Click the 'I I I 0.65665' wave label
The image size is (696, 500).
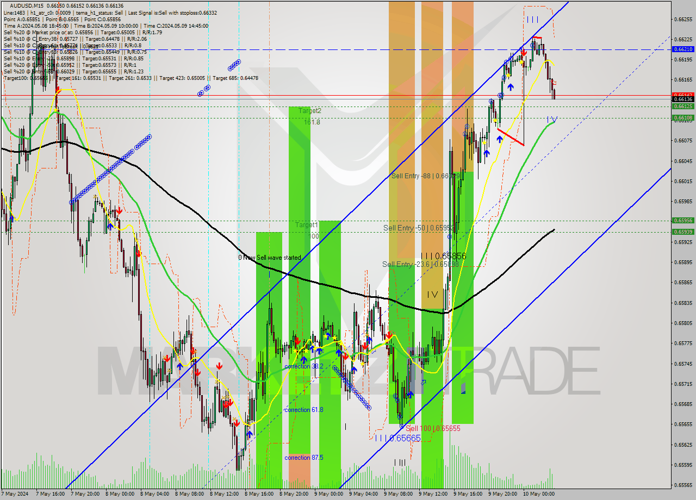click(397, 437)
